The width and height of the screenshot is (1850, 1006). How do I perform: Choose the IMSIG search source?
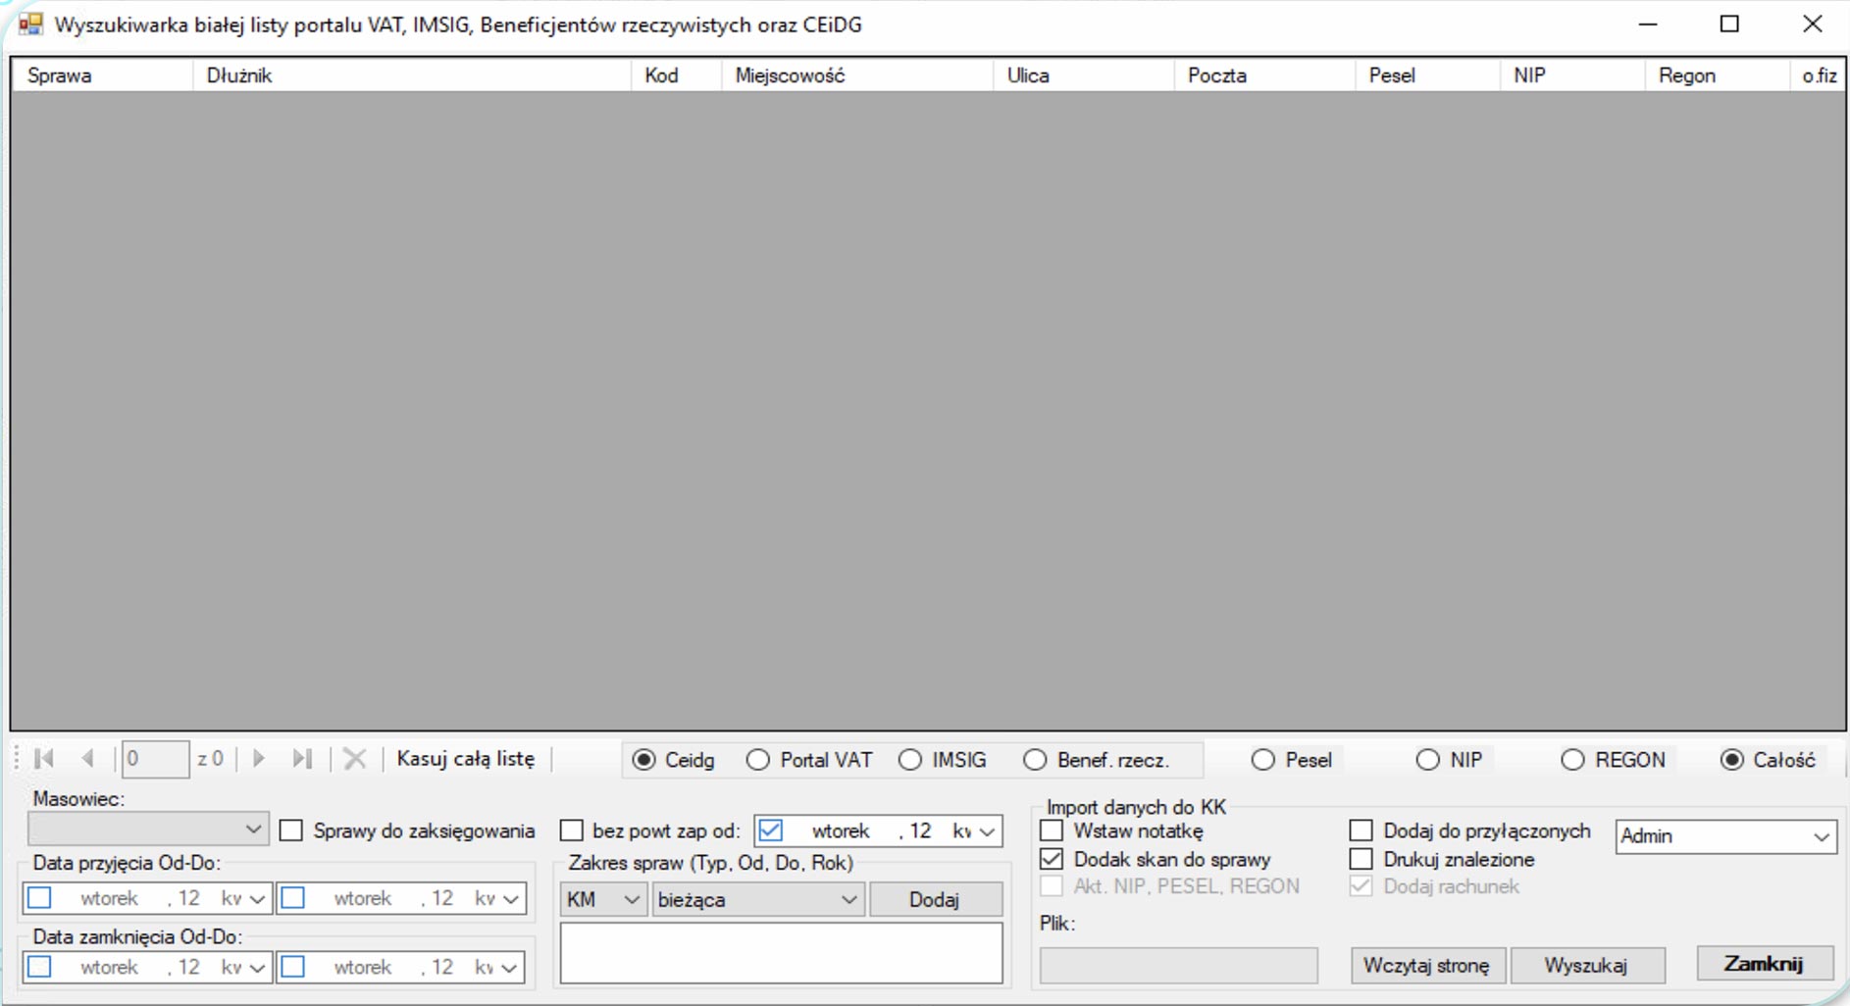pyautogui.click(x=910, y=761)
